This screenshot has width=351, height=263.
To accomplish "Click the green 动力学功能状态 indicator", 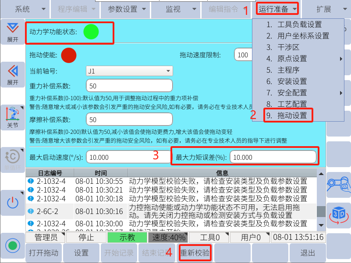I will tap(91, 32).
